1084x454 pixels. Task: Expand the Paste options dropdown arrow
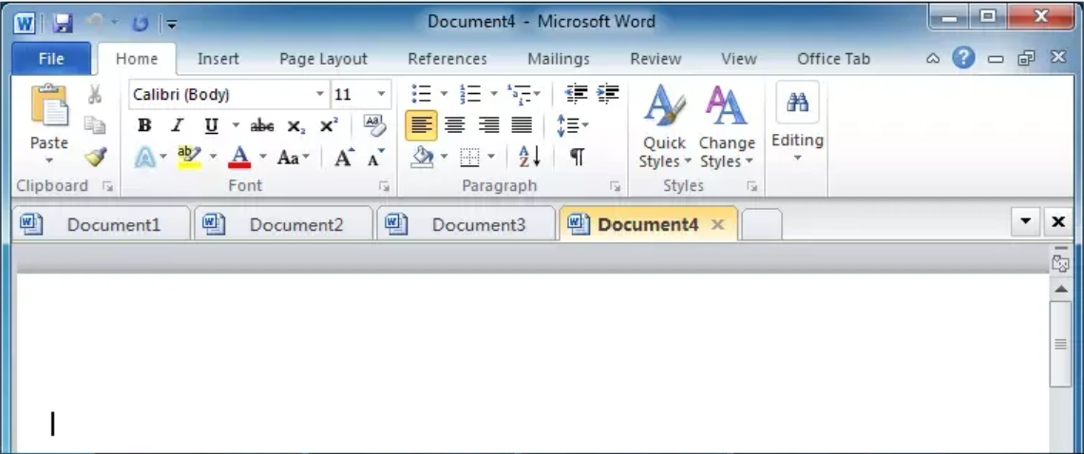49,161
